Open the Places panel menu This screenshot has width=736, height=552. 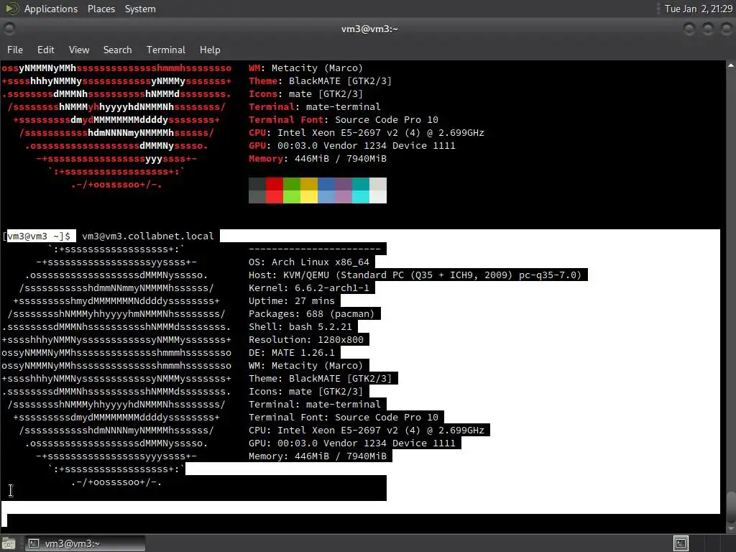tap(101, 9)
